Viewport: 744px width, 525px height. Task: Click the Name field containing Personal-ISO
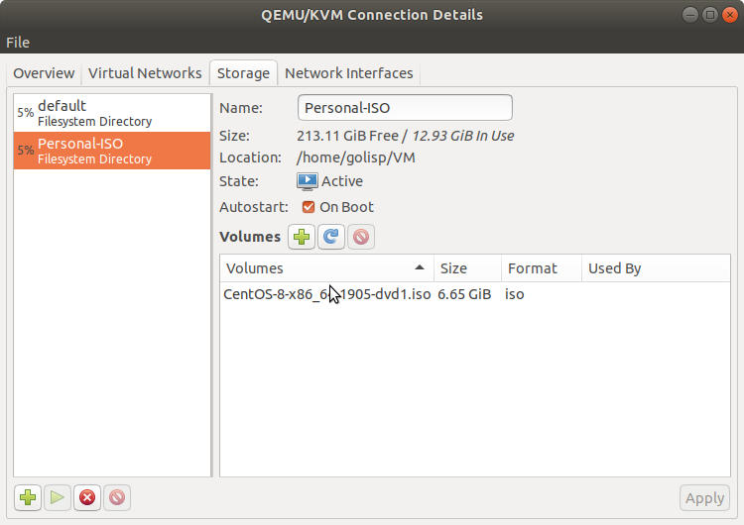point(405,107)
